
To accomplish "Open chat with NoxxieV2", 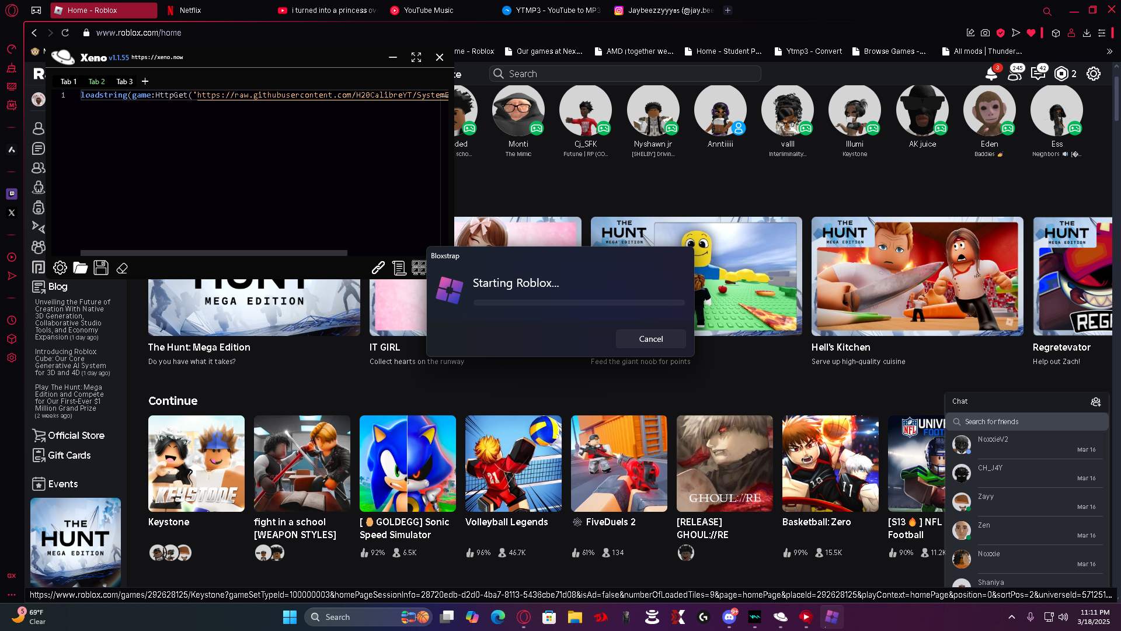I will coord(1027,445).
